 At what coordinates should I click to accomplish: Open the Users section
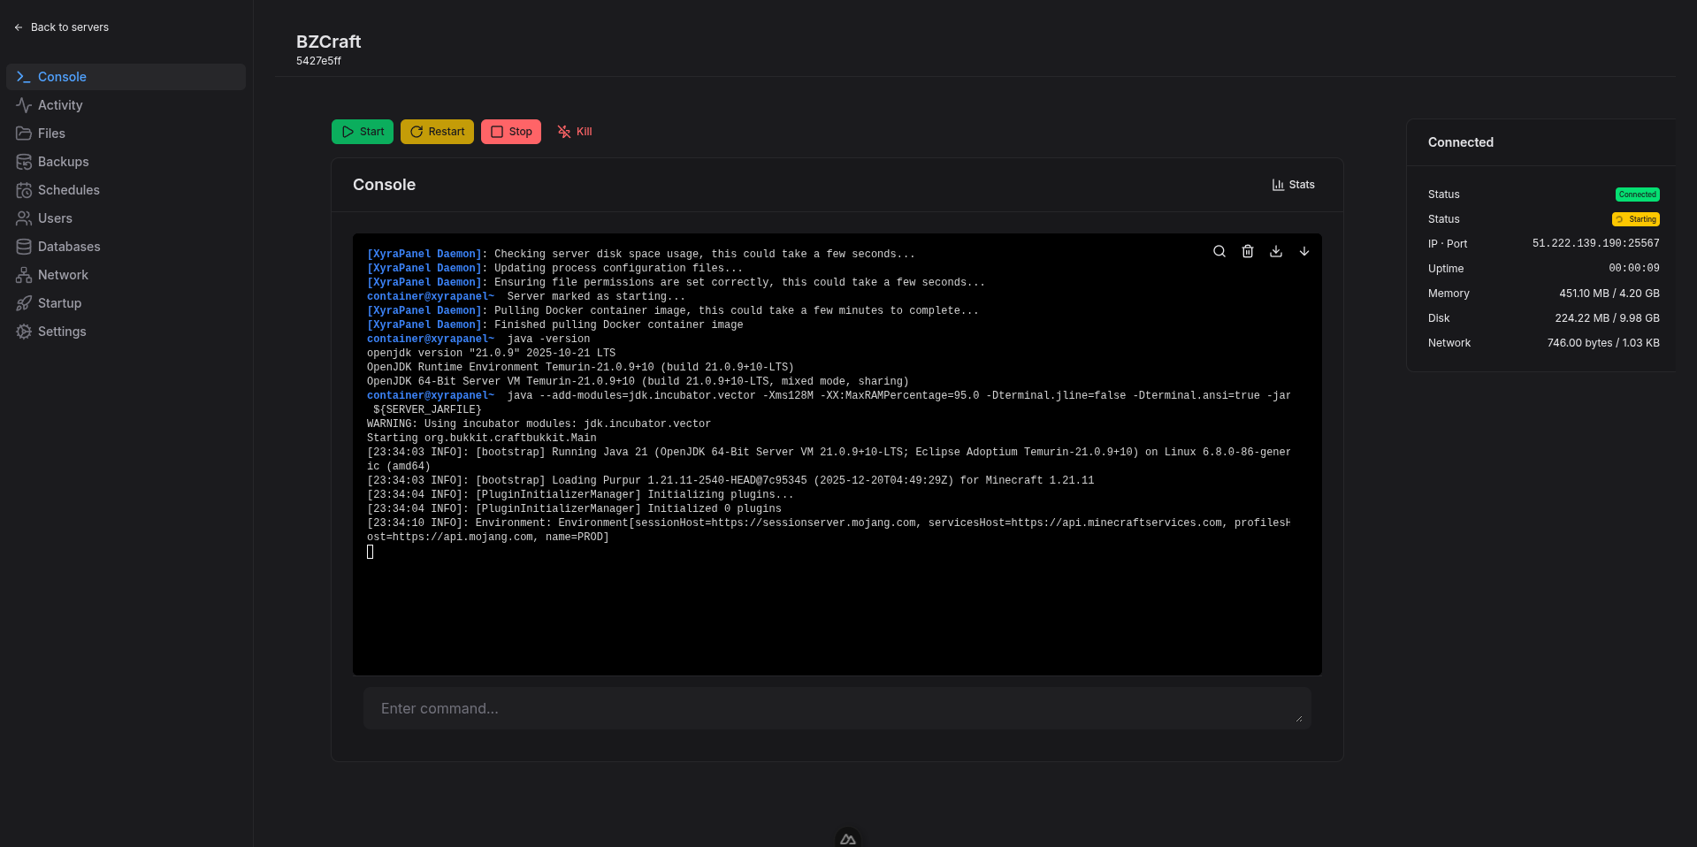click(x=23, y=217)
